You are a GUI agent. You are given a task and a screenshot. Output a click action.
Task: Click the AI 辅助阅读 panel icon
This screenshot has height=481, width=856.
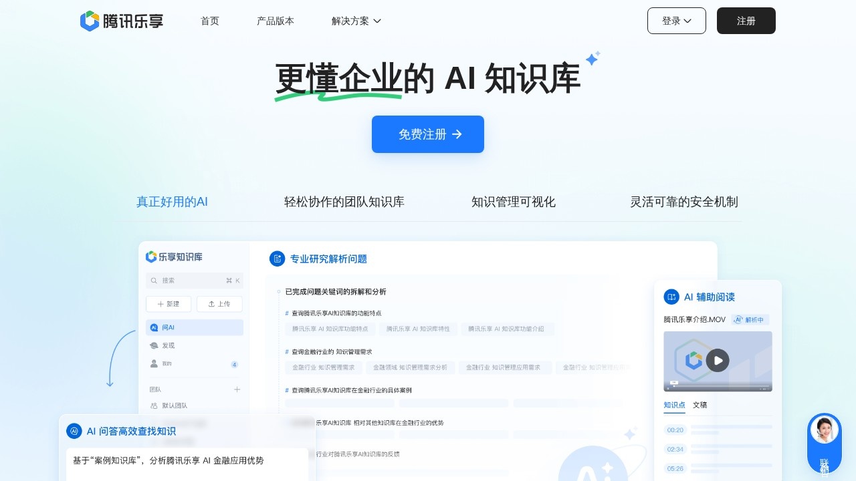pos(671,297)
